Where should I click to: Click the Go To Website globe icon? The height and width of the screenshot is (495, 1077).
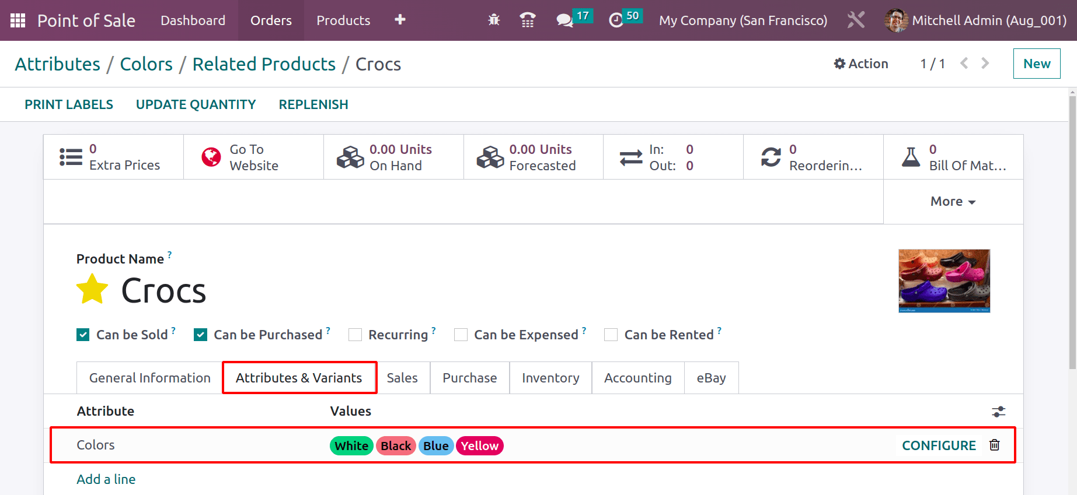point(211,157)
